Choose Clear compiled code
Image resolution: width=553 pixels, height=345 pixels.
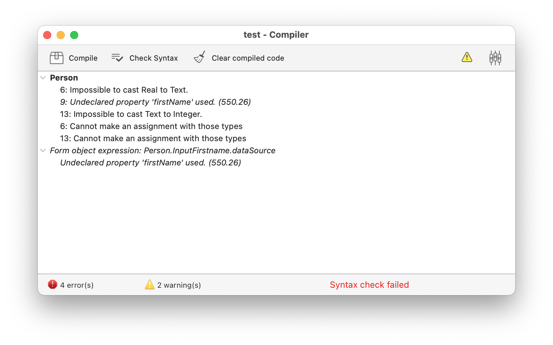click(x=248, y=58)
